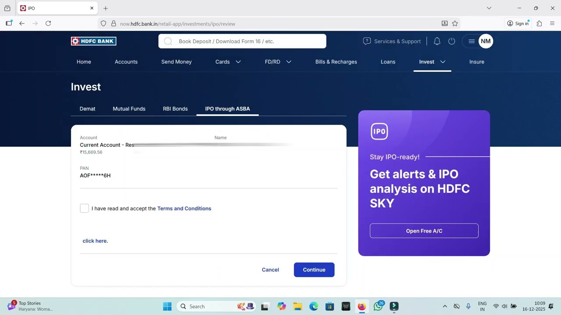Open the Loans menu
561x315 pixels.
click(x=388, y=62)
